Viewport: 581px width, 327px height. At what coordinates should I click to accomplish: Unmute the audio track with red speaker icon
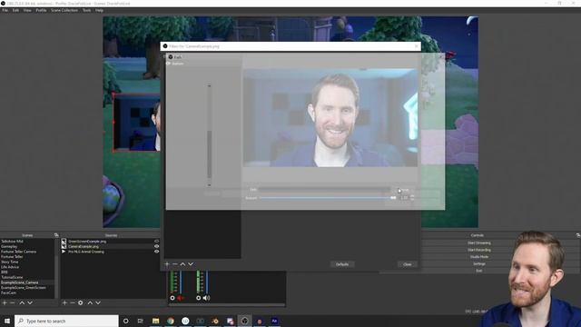(x=181, y=298)
